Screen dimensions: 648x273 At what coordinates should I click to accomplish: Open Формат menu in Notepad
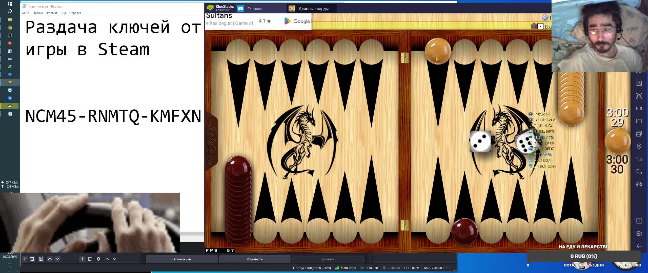tap(52, 13)
